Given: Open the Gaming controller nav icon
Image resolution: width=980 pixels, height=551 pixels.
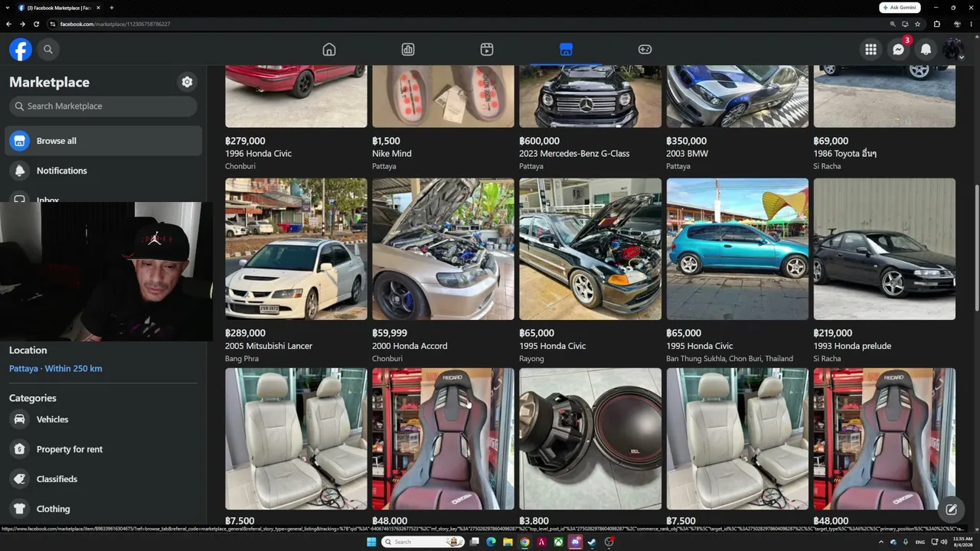Looking at the screenshot, I should [645, 49].
